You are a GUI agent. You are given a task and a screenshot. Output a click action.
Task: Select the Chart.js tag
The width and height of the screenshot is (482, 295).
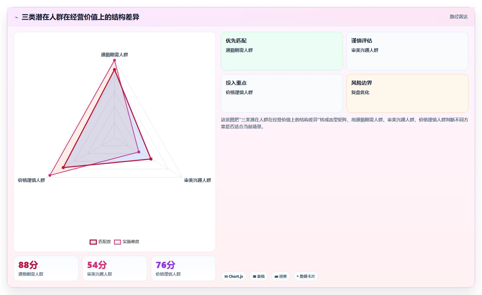(x=234, y=276)
